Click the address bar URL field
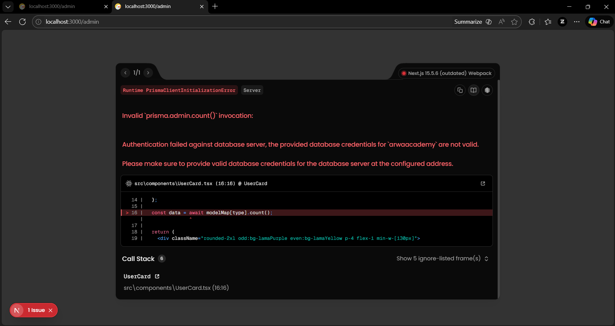The height and width of the screenshot is (326, 615). click(224, 22)
